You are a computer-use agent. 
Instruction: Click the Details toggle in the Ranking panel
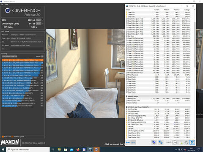(x=42, y=57)
